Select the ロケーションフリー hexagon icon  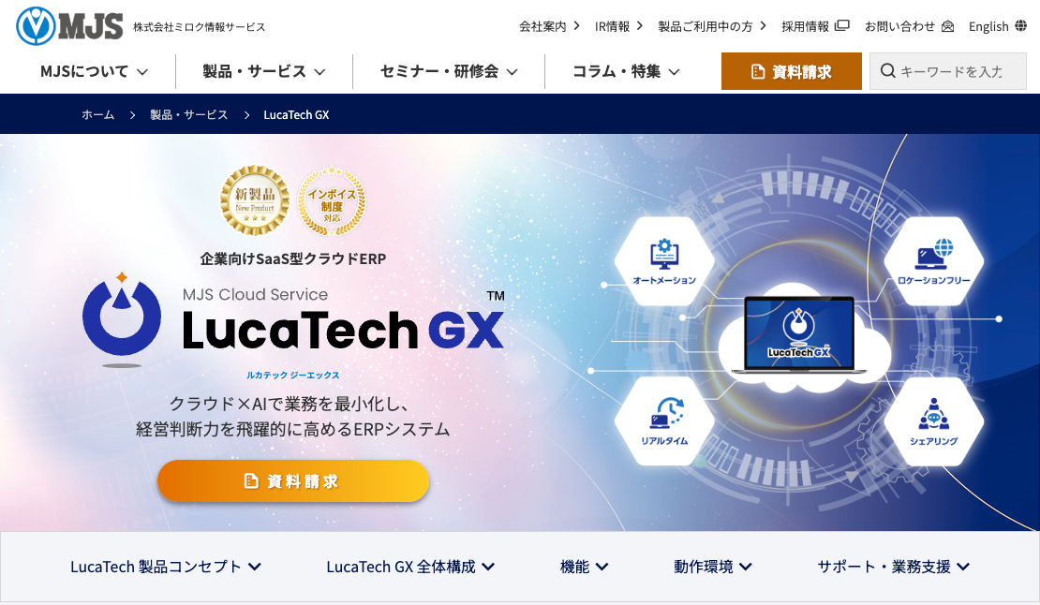[933, 261]
